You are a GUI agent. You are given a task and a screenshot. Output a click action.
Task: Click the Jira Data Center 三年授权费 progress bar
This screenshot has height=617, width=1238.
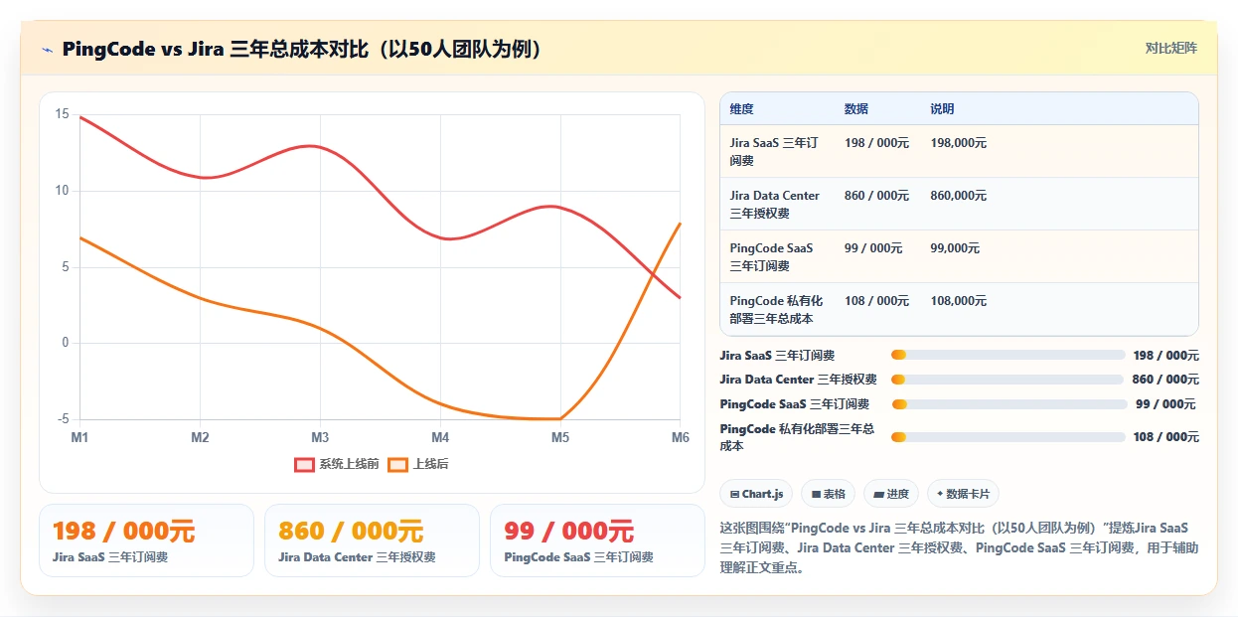(1007, 380)
